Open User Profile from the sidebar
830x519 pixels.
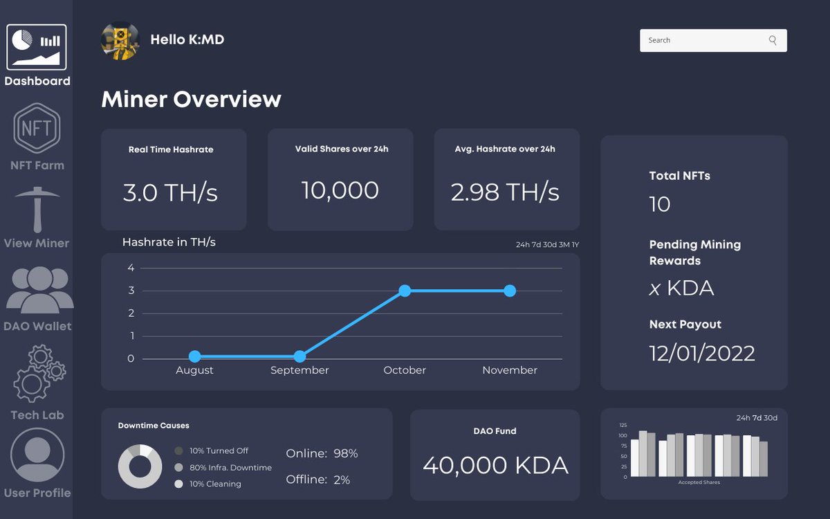coord(37,455)
